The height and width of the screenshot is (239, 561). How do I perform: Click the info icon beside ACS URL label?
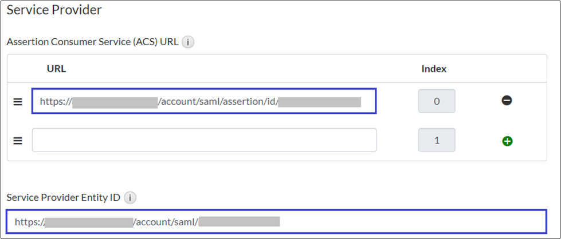pyautogui.click(x=188, y=41)
